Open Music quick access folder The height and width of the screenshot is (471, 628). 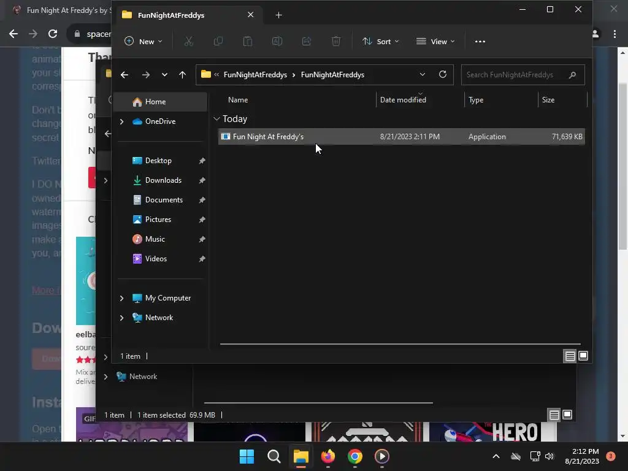(155, 239)
